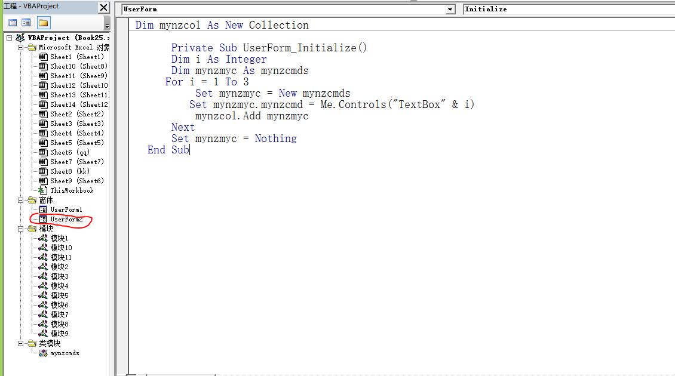Select Sheet8 (kk) worksheet icon

pos(42,171)
